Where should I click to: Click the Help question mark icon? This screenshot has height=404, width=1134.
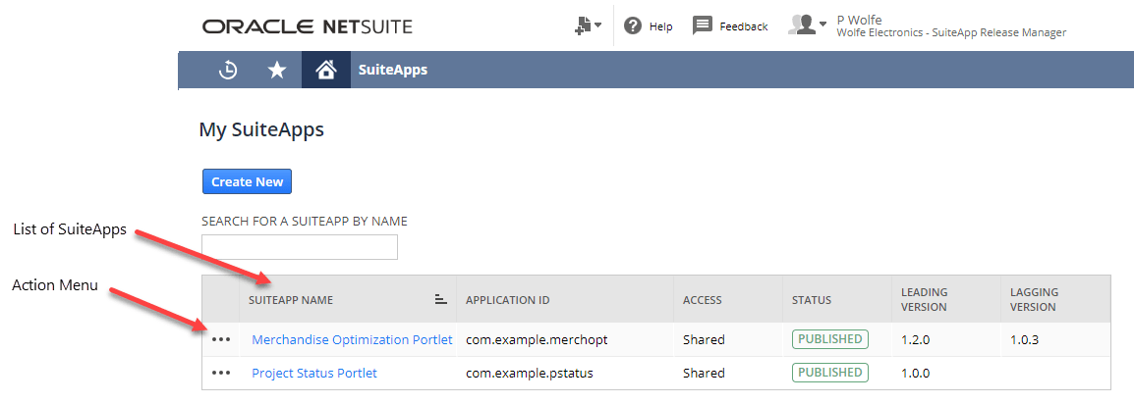click(x=633, y=25)
